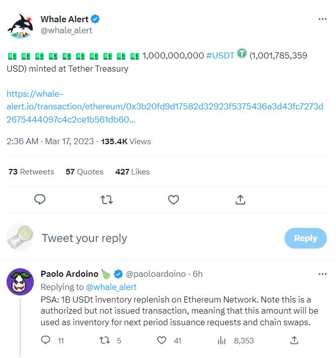This screenshot has height=358, width=336.
Task: Open more options for Whale Alert tweet
Action: coord(322,19)
